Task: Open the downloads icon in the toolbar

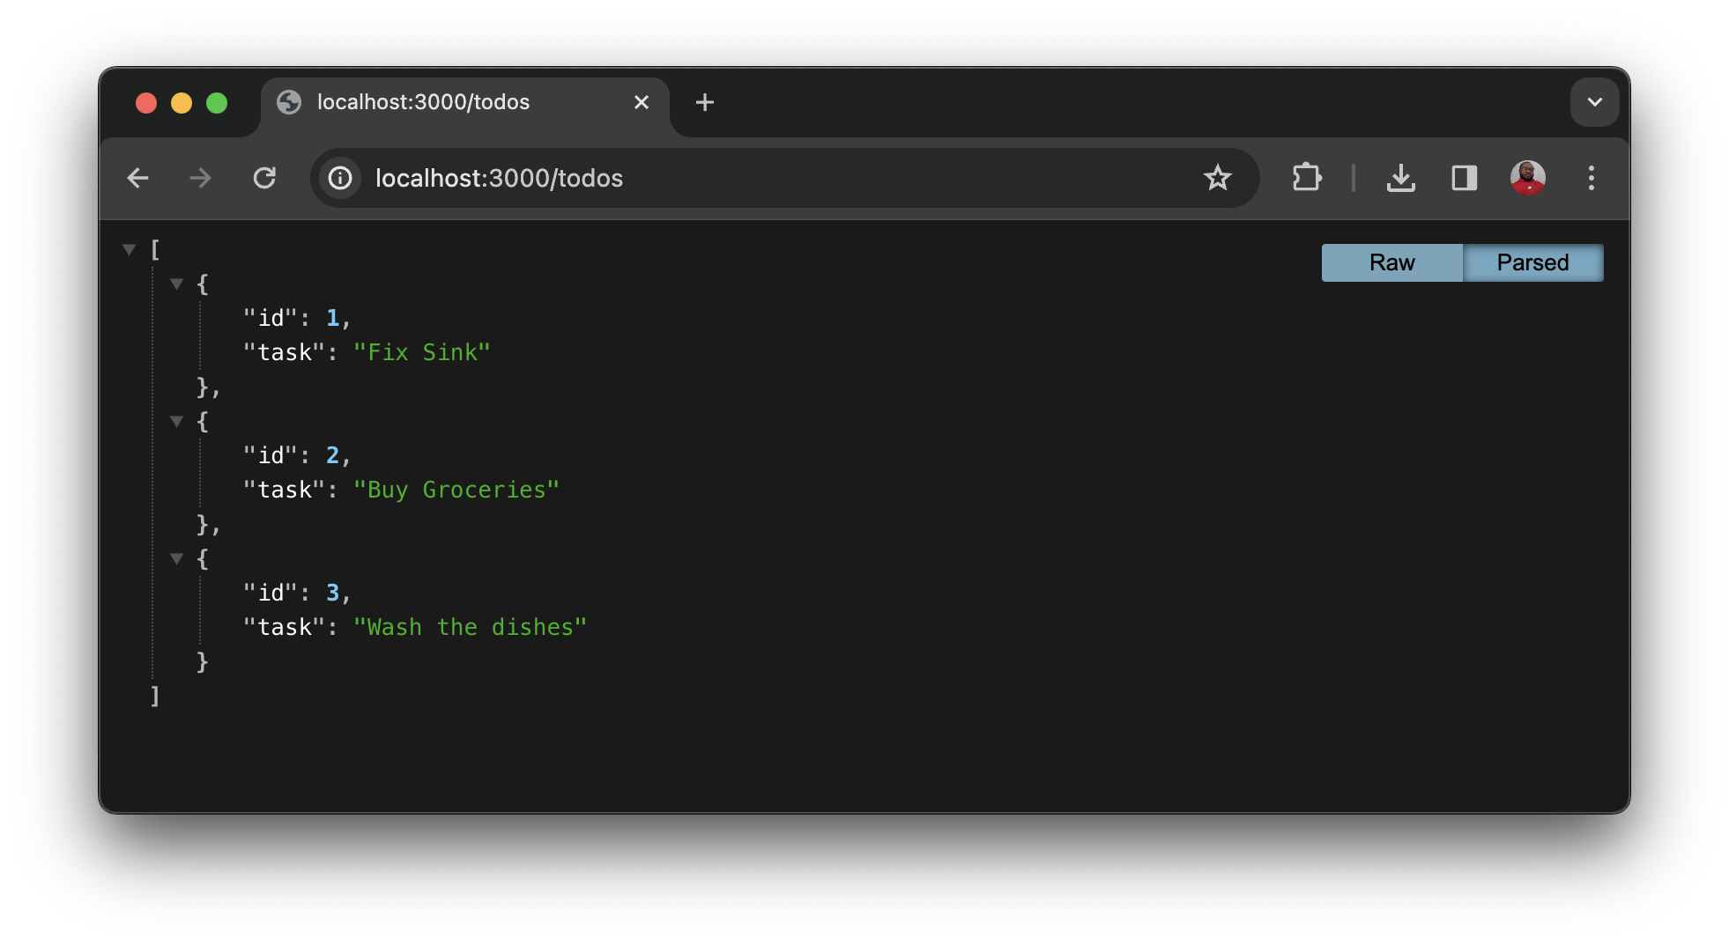Action: coord(1401,178)
